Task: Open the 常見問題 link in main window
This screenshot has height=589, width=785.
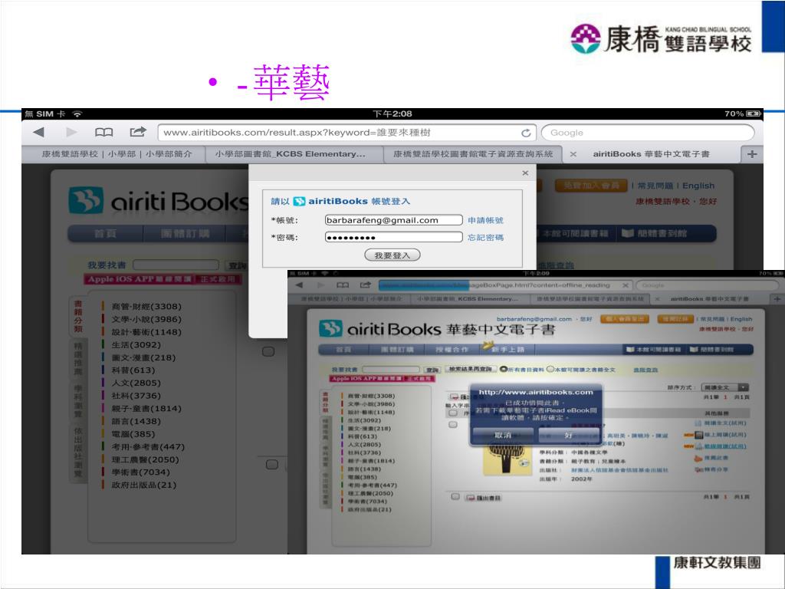Action: pyautogui.click(x=655, y=186)
